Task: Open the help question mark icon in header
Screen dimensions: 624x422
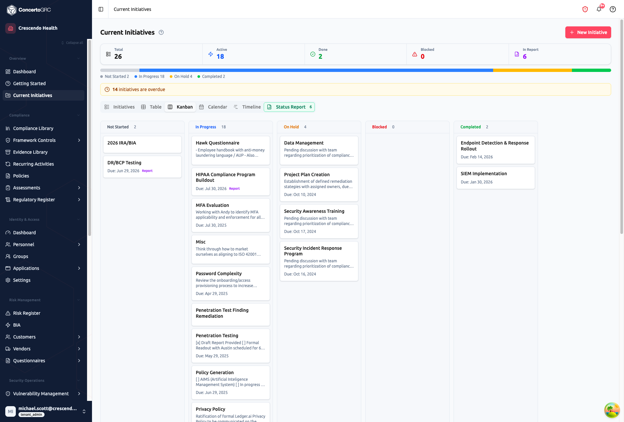Action: [613, 9]
